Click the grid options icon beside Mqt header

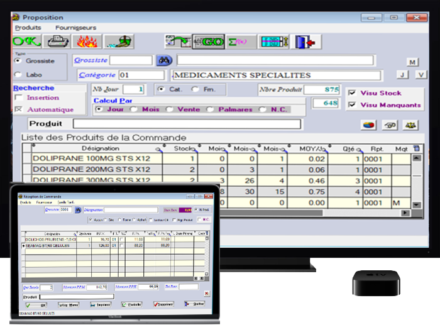click(417, 148)
